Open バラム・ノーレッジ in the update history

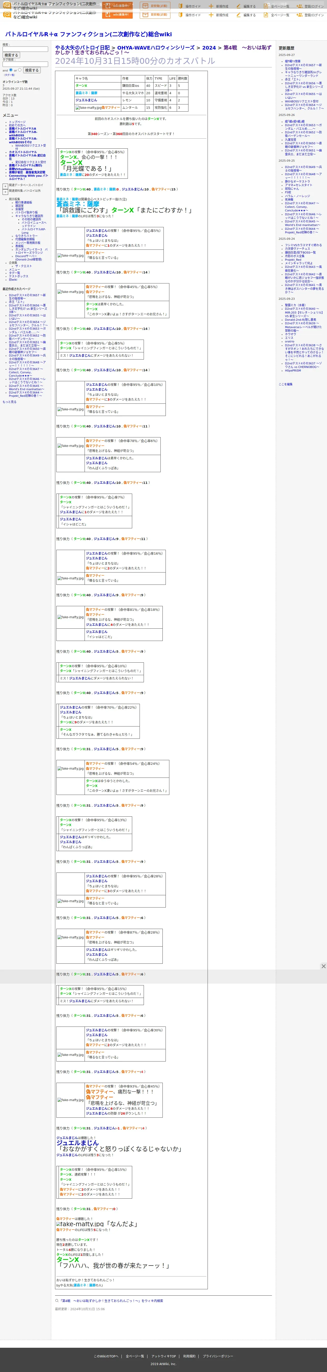coord(297,196)
